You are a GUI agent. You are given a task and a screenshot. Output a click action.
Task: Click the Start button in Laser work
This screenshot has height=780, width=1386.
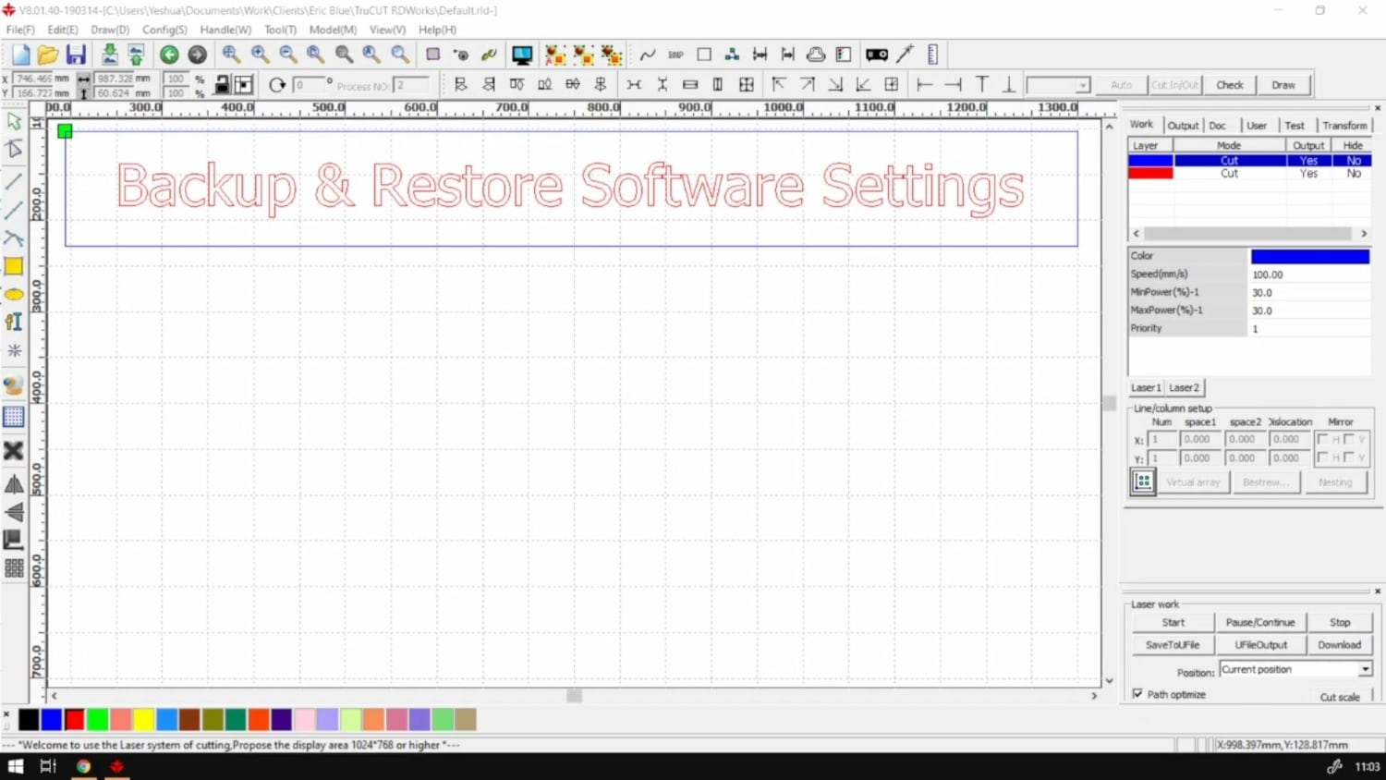1173,622
